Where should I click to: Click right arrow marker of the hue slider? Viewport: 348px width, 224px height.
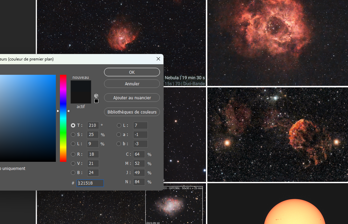pyautogui.click(x=68, y=111)
